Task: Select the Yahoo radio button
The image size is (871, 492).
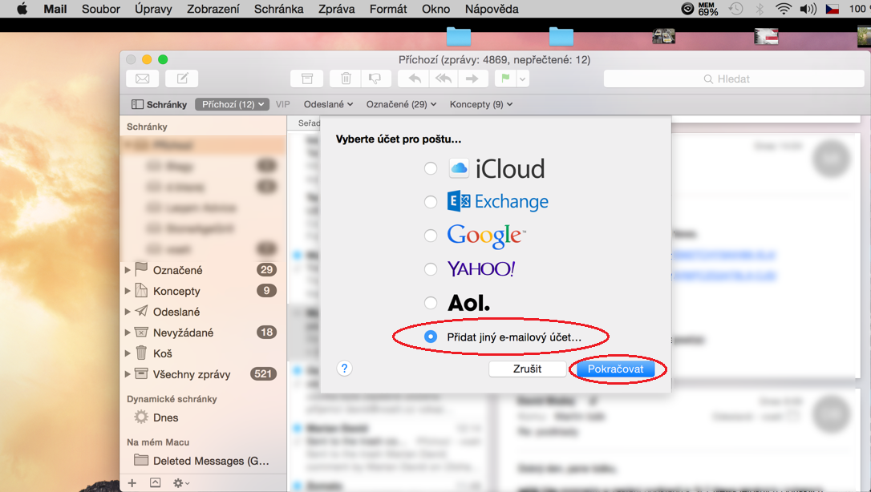Action: point(431,269)
